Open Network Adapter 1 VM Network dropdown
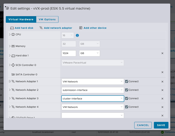Screen dimensions: 175x136 coord(93,82)
